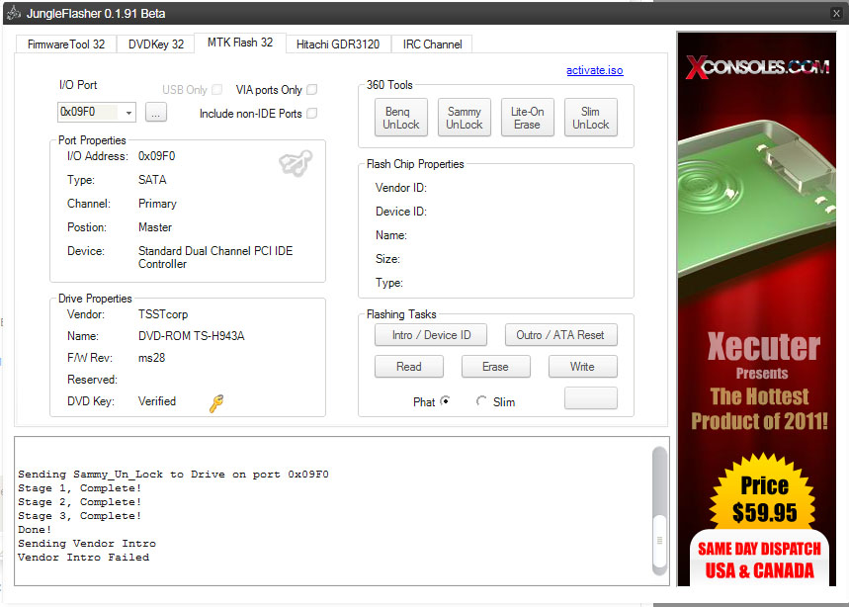Click the 'Sending Vendor Intro' log line
Image resolution: width=849 pixels, height=607 pixels.
[x=87, y=543]
